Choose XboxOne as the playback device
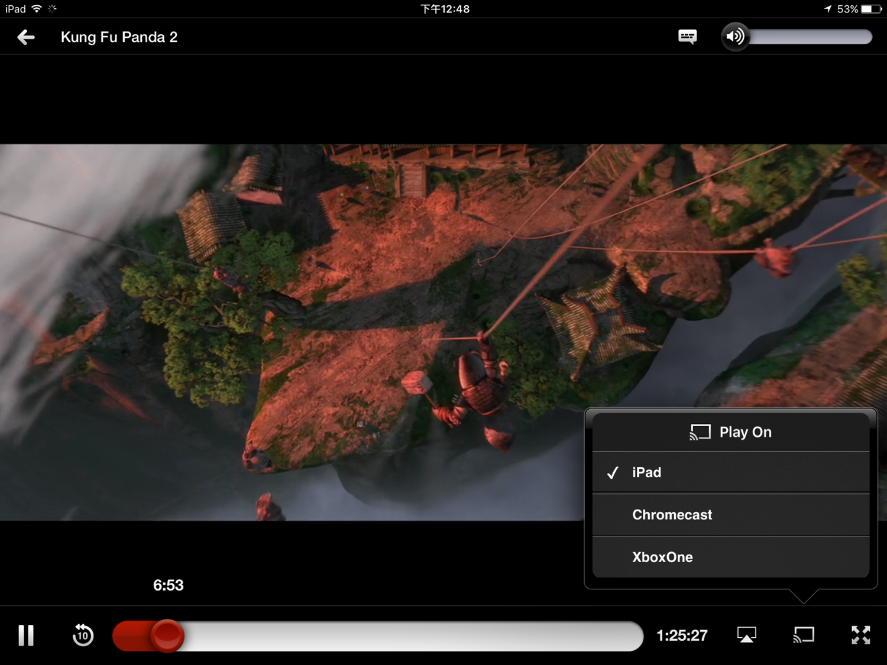The image size is (887, 665). (x=662, y=557)
